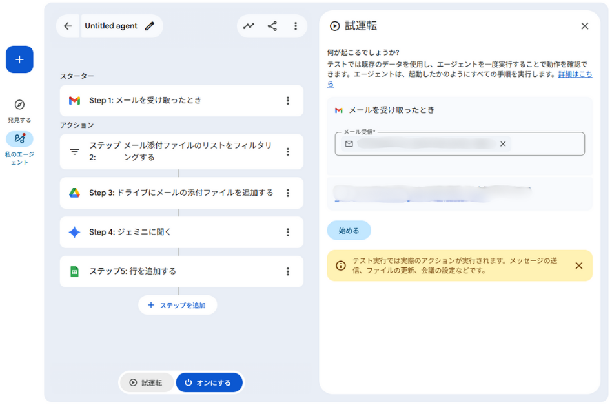Select the Sheets icon on ステップ5

(75, 271)
